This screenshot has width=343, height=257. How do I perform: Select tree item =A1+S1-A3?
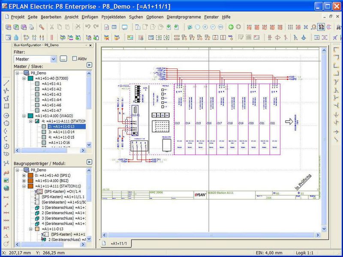coord(51,94)
